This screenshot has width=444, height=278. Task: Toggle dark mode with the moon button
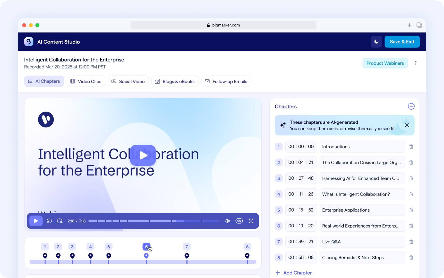376,42
